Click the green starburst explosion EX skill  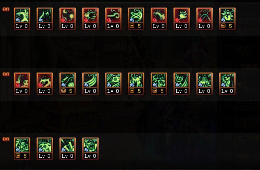point(204,84)
